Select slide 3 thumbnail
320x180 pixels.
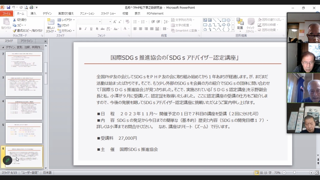[24, 86]
